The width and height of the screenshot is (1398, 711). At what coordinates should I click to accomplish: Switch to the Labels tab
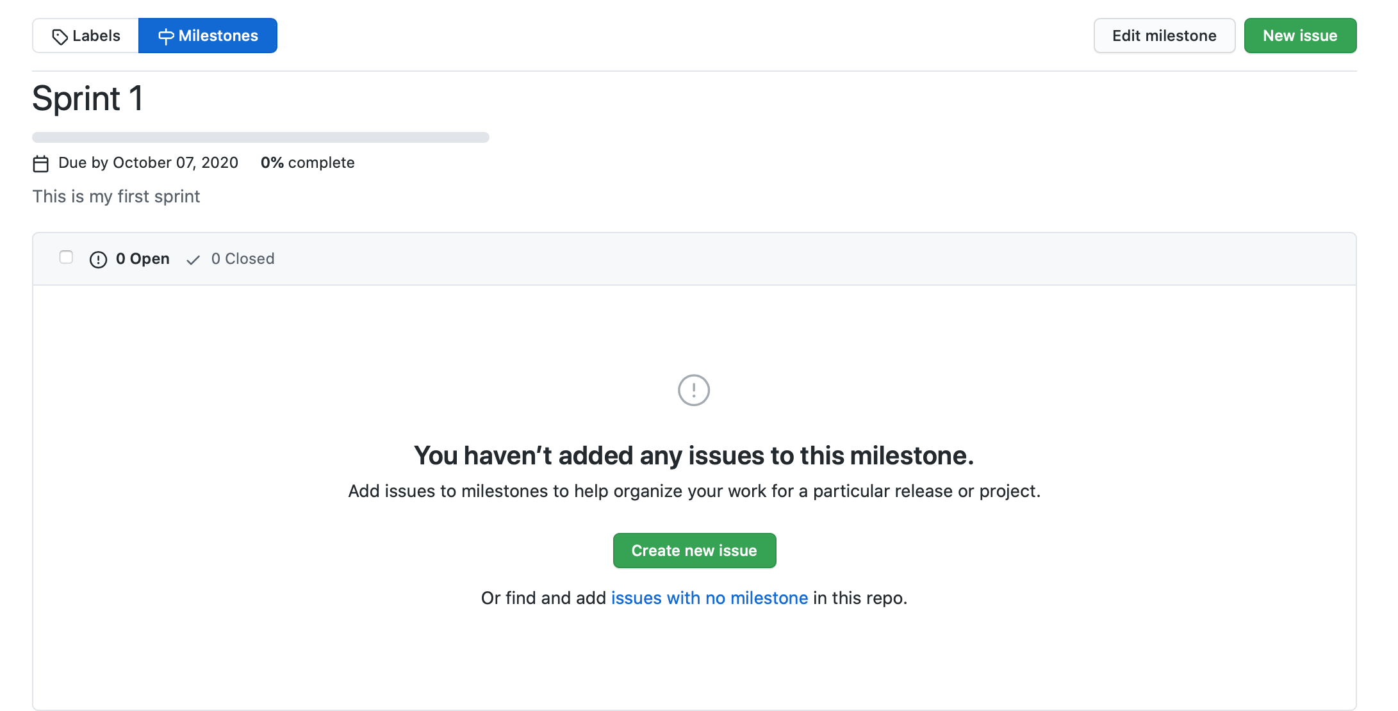(x=86, y=36)
